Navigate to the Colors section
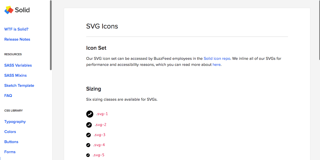 (10, 132)
